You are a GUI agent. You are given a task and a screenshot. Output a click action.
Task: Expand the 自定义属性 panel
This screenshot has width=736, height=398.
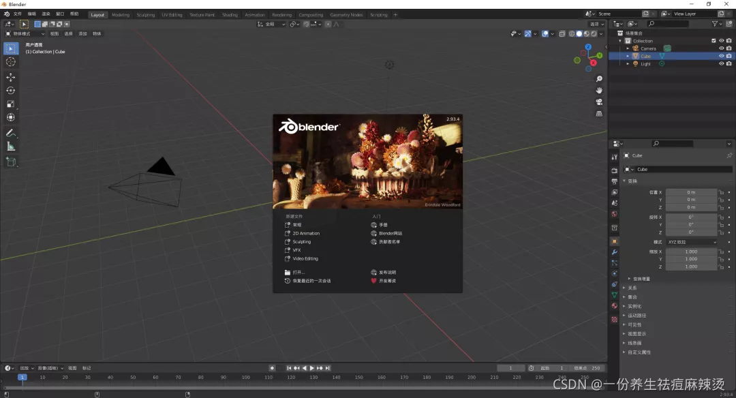639,352
